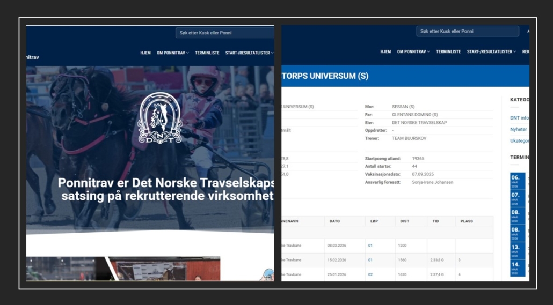Viewport: 553px width, 305px height.
Task: Expand START-/RESULTATLISTER dropdown in left page
Action: click(249, 53)
